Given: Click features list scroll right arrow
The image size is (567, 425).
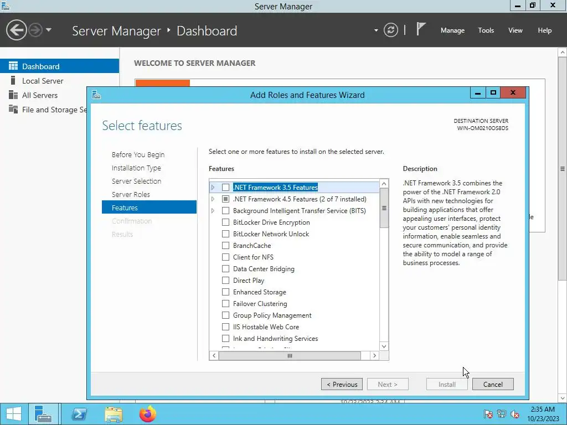Looking at the screenshot, I should point(375,356).
